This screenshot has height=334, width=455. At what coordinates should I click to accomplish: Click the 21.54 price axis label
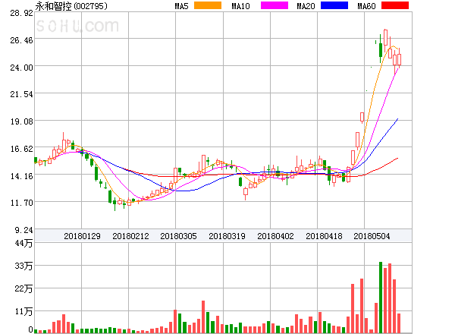pos(22,94)
